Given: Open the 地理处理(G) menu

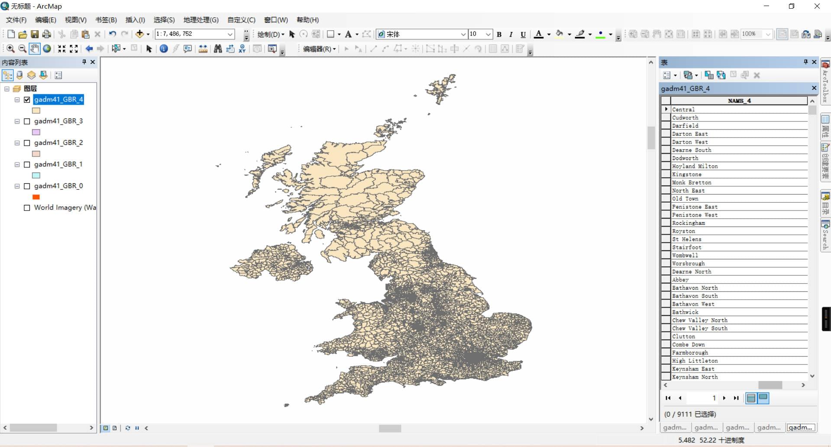Looking at the screenshot, I should click(x=201, y=20).
